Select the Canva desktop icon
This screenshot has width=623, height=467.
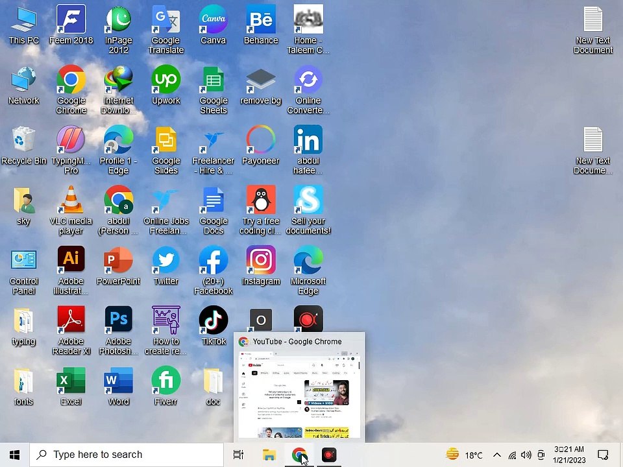[x=214, y=25]
